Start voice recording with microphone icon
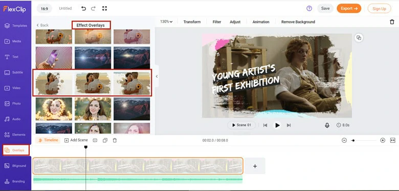 tap(327, 125)
